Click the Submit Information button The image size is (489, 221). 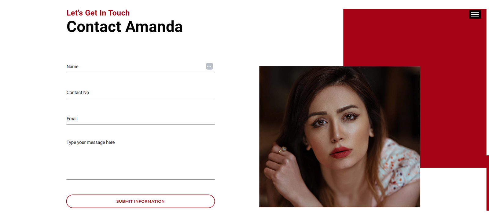(141, 201)
